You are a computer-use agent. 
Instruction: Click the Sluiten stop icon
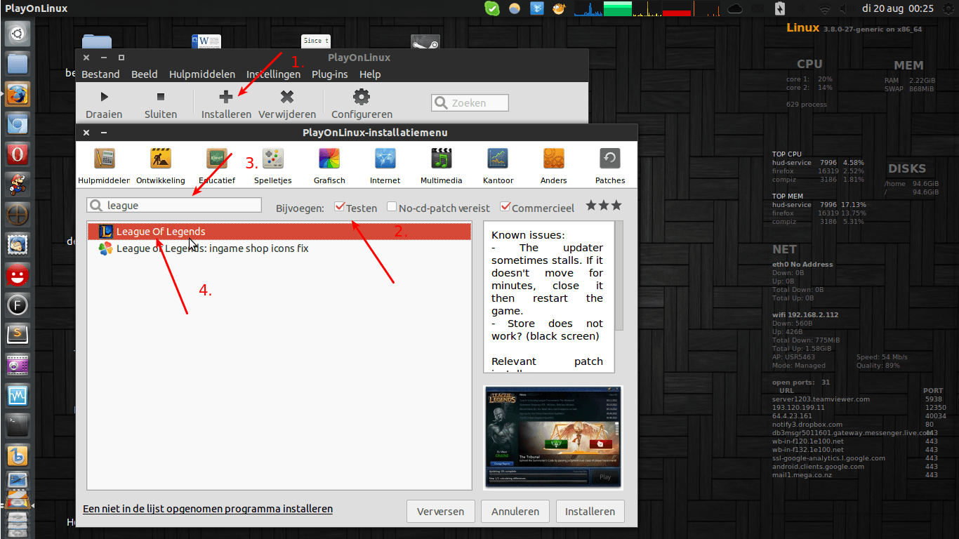click(161, 97)
